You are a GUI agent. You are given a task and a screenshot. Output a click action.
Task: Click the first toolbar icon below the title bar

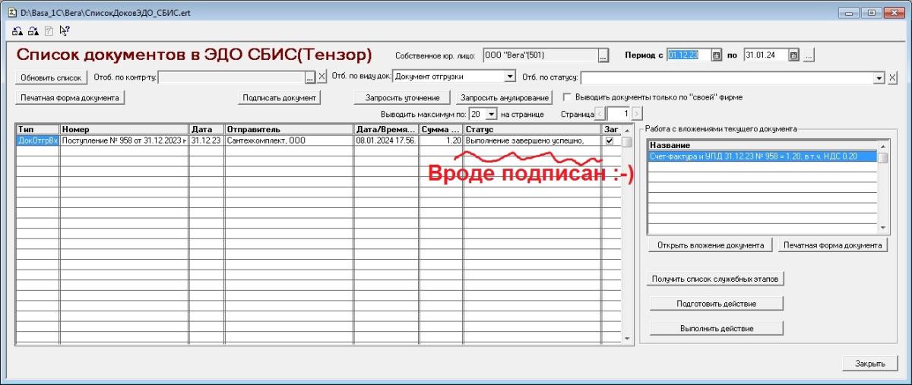(17, 31)
